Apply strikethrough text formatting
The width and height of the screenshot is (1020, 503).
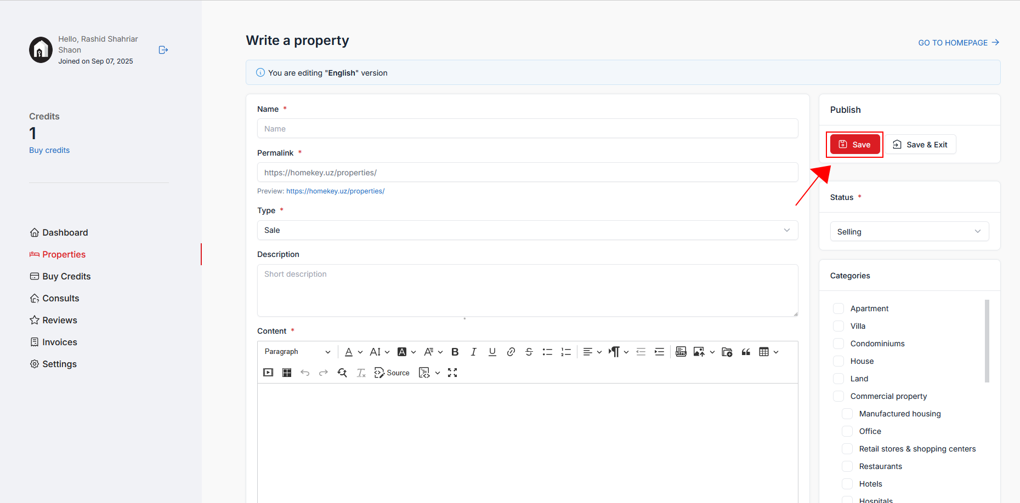pos(529,352)
